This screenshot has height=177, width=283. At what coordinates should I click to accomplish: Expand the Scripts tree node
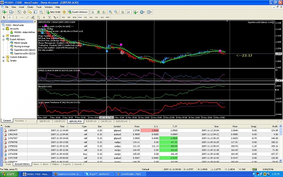[x=4, y=61]
